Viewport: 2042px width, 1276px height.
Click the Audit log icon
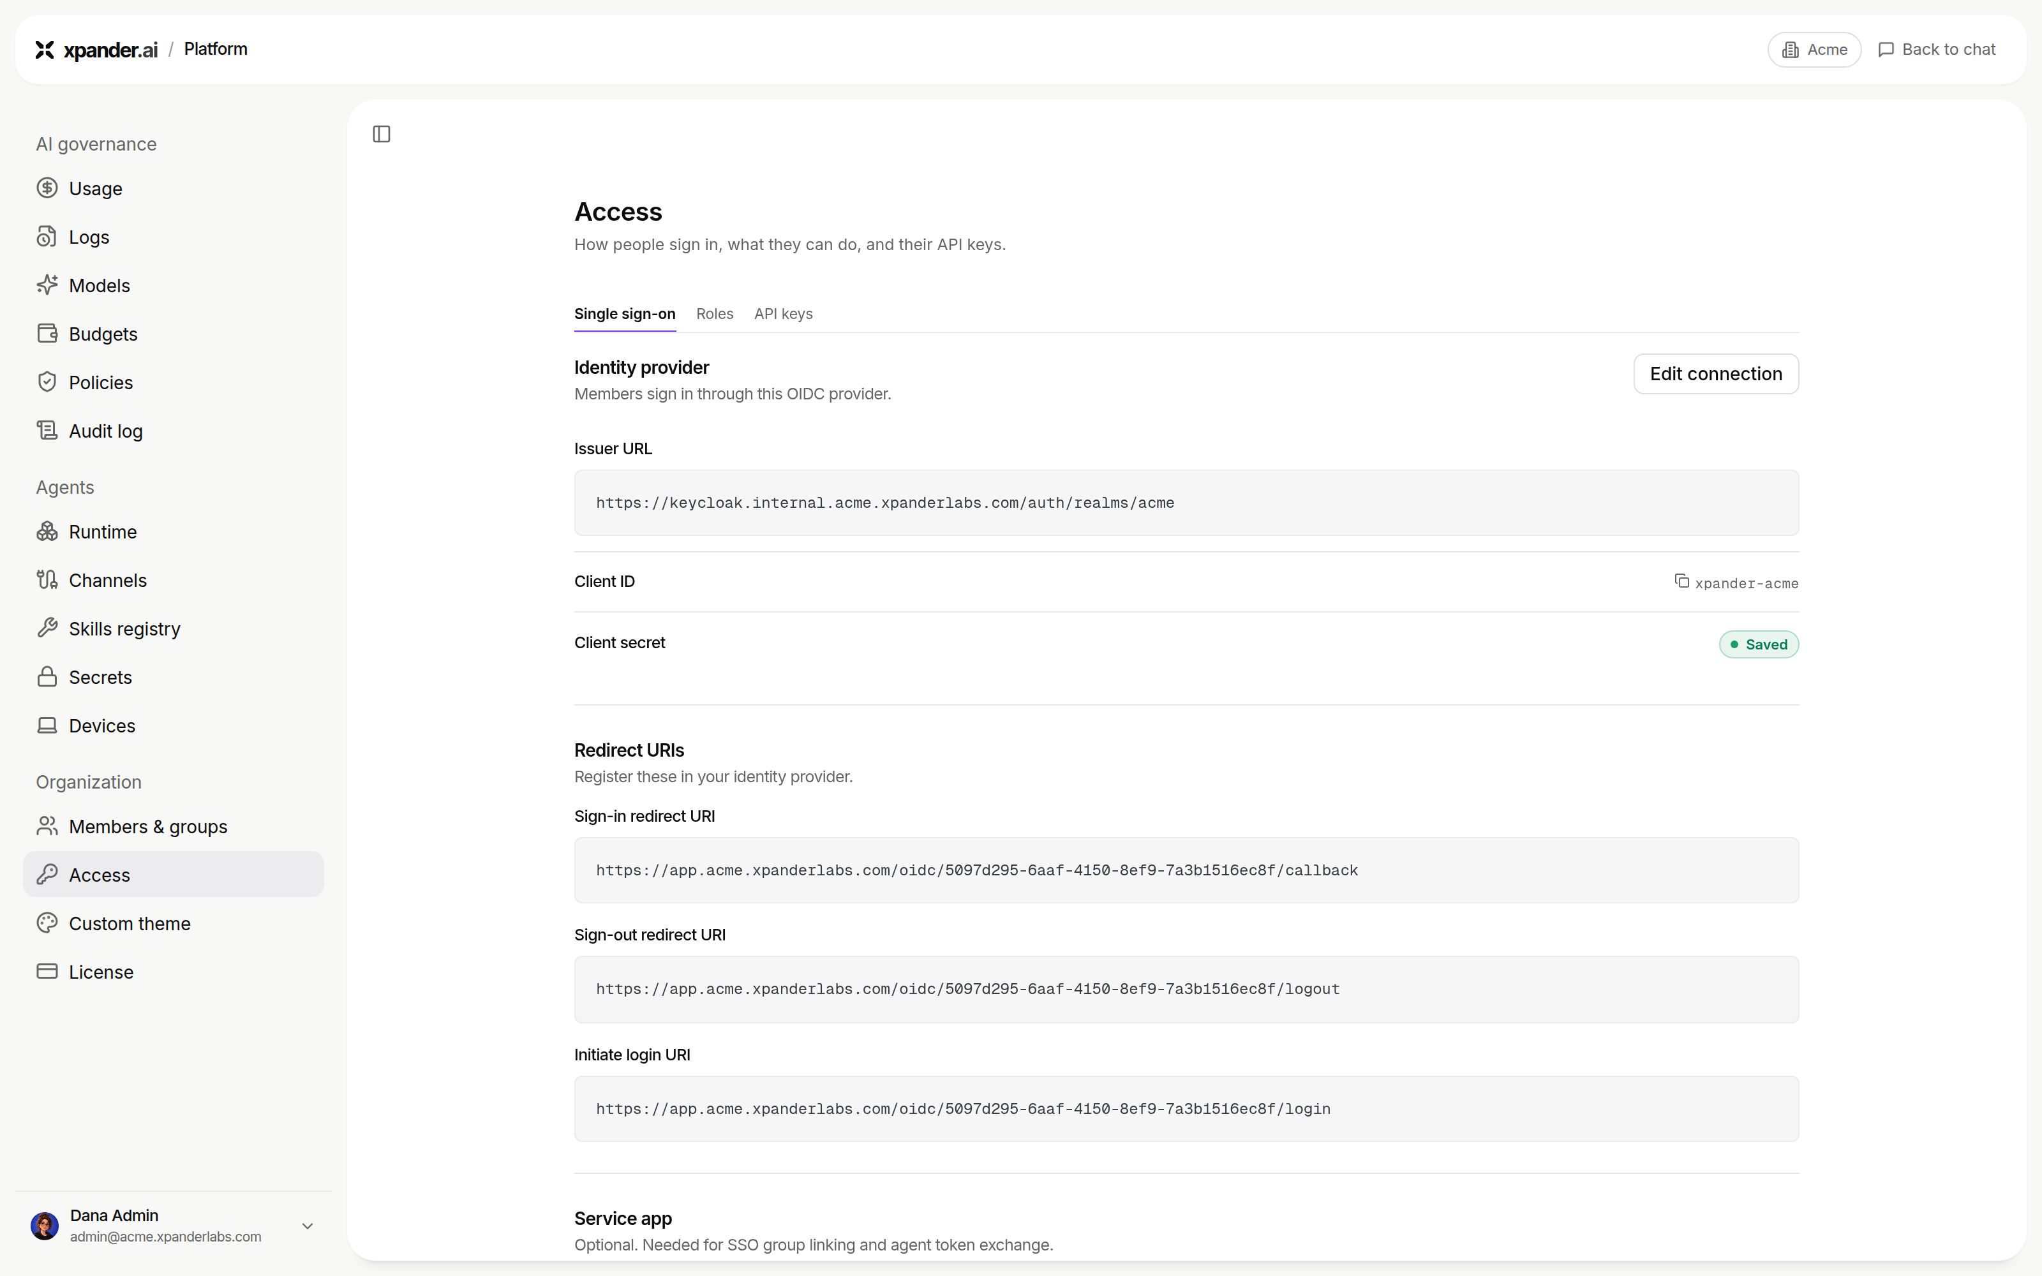[x=47, y=431]
